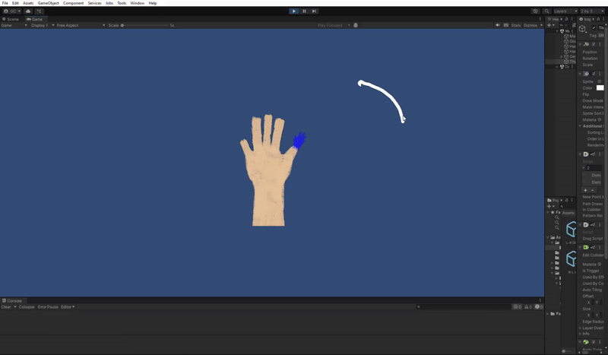This screenshot has height=355, width=608.
Task: Open the GameObject menu
Action: tap(48, 3)
